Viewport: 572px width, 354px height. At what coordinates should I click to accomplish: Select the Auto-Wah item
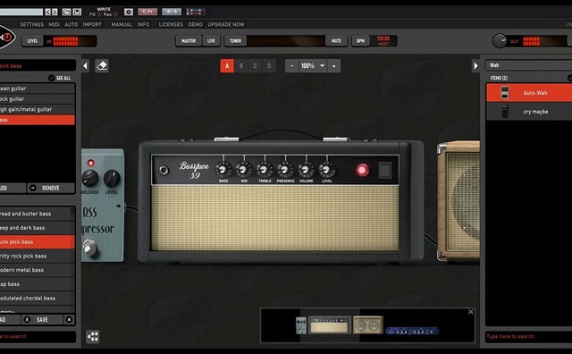[529, 93]
